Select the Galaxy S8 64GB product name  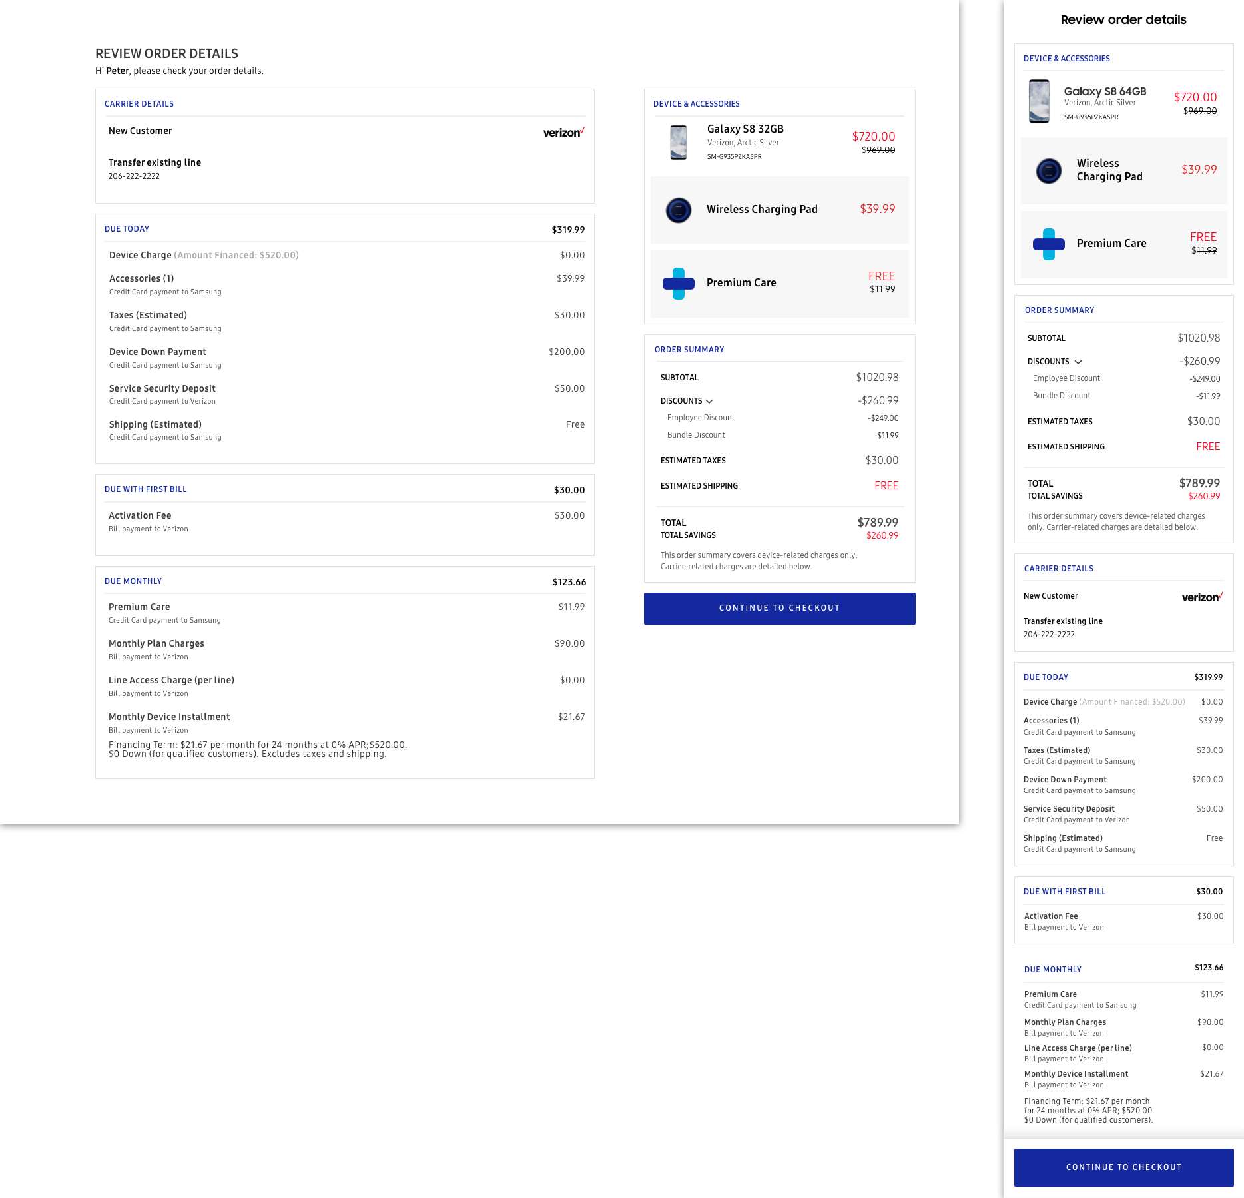[1104, 91]
